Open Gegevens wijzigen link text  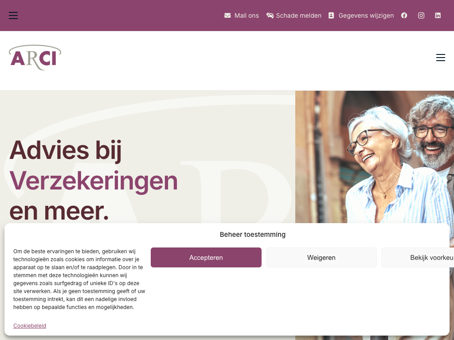pyautogui.click(x=366, y=15)
